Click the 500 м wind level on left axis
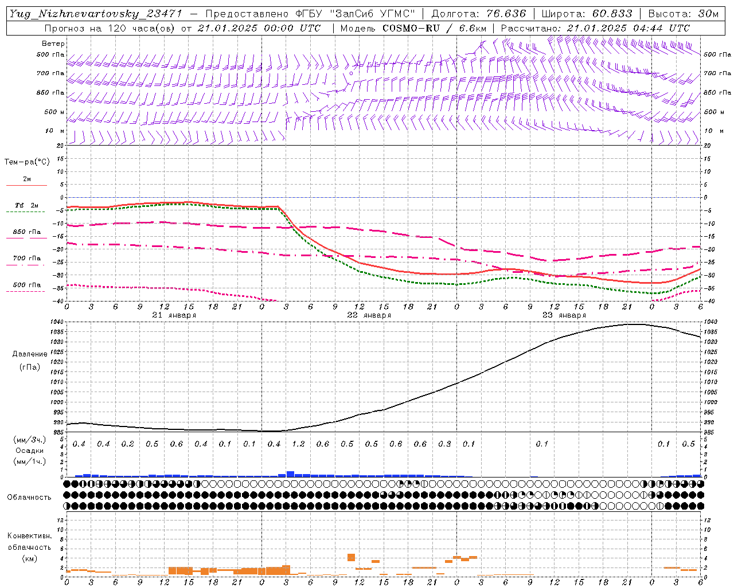Viewport: 734px width, 587px height. (x=54, y=112)
